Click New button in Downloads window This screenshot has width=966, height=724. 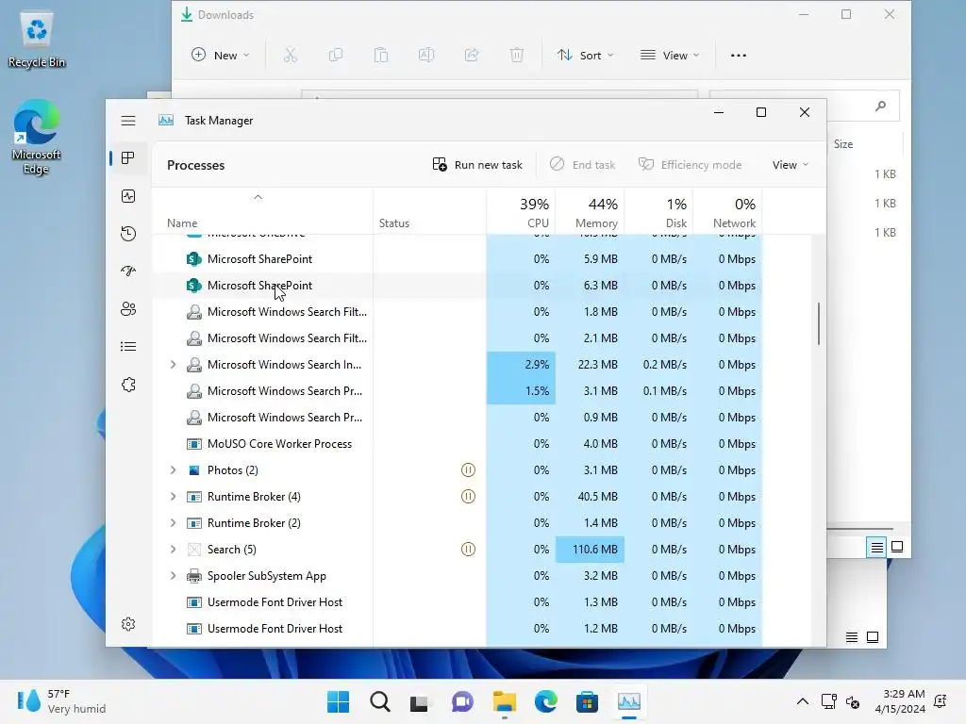click(219, 56)
